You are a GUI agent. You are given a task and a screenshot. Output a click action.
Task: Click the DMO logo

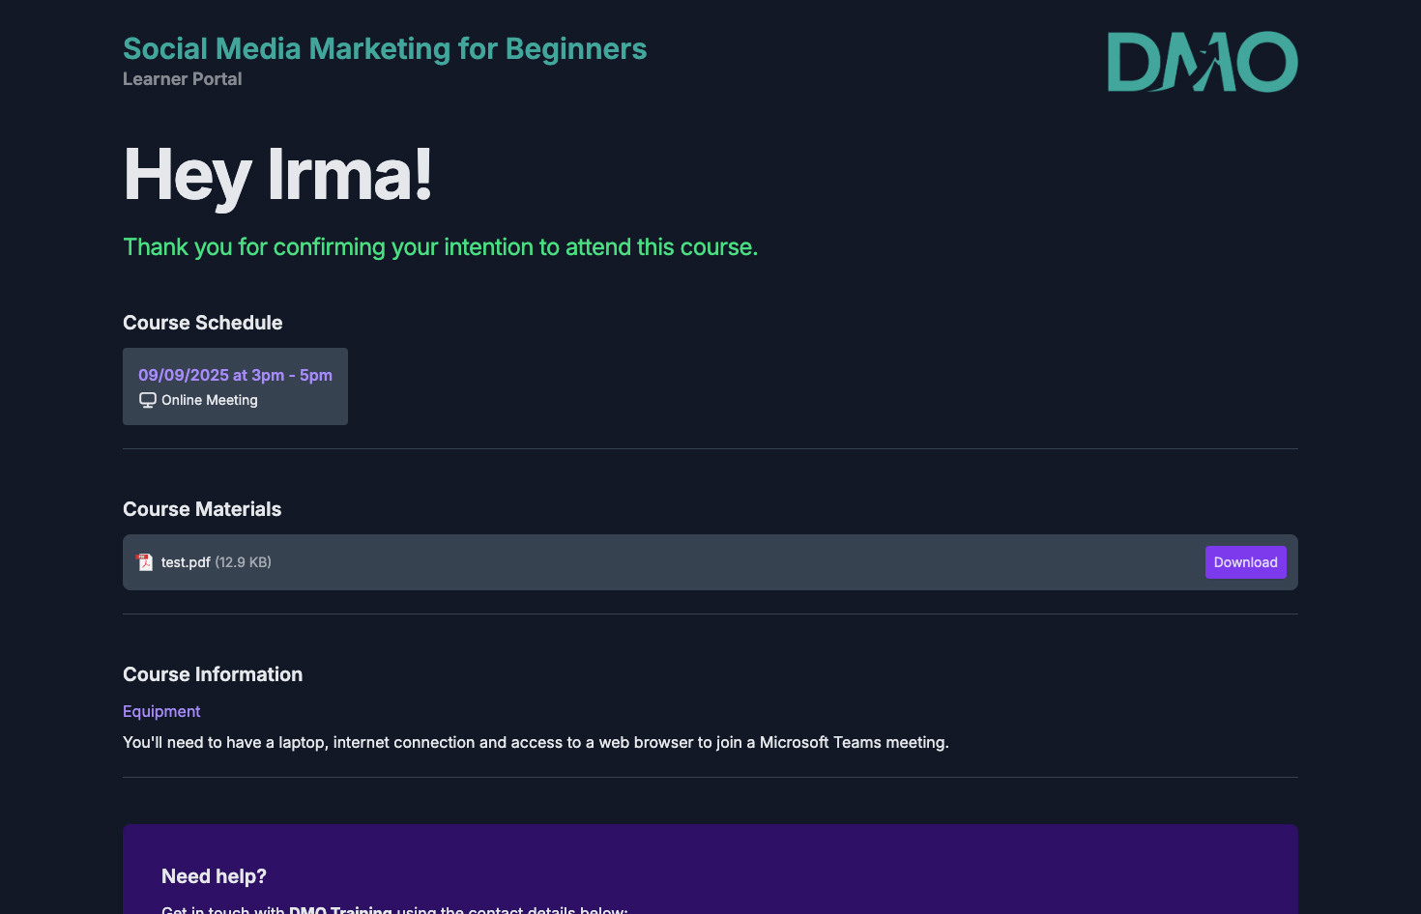[x=1202, y=62]
